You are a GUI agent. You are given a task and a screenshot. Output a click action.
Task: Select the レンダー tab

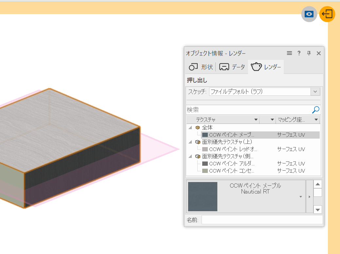[x=266, y=67]
